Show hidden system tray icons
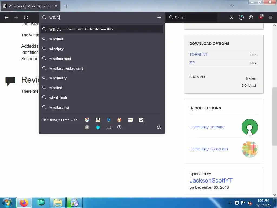Screen dimensions: 277x208 [x=230, y=203]
